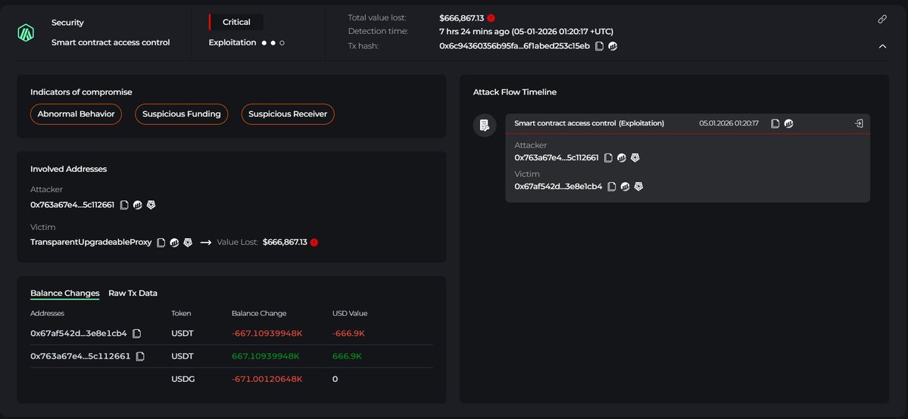This screenshot has height=419, width=908.
Task: Click the Abnormal Behavior indicator tag
Action: pyautogui.click(x=76, y=114)
